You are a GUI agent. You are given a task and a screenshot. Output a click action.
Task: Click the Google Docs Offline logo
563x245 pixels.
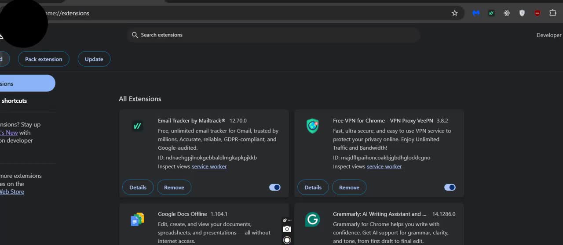138,219
